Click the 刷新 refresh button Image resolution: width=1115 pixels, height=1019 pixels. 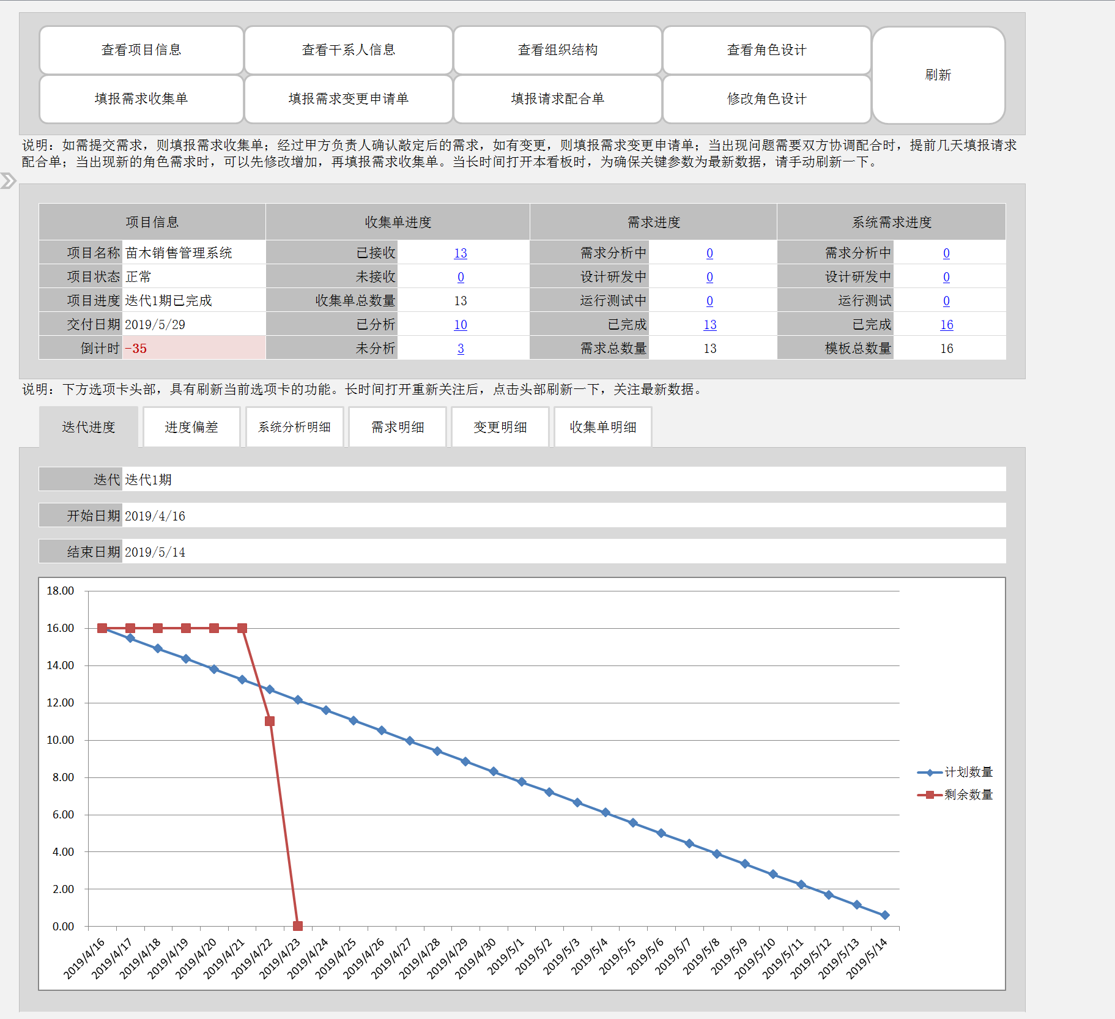(x=938, y=75)
